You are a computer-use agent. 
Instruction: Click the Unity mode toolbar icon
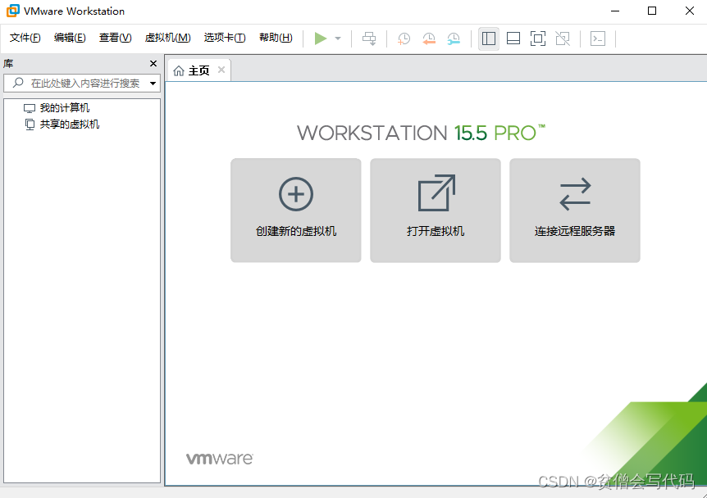(x=563, y=38)
